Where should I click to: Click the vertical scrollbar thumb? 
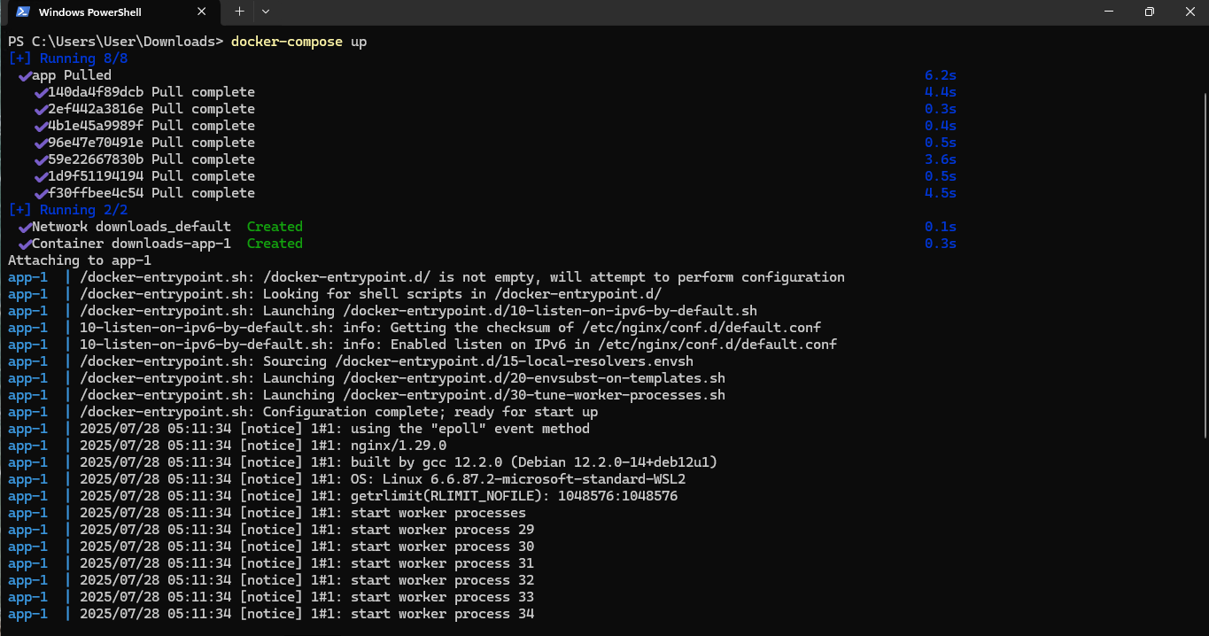(x=1203, y=266)
